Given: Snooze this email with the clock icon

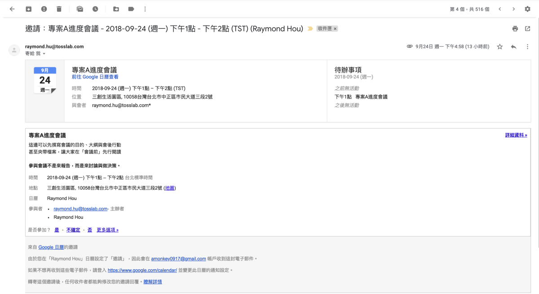Looking at the screenshot, I should [x=95, y=9].
